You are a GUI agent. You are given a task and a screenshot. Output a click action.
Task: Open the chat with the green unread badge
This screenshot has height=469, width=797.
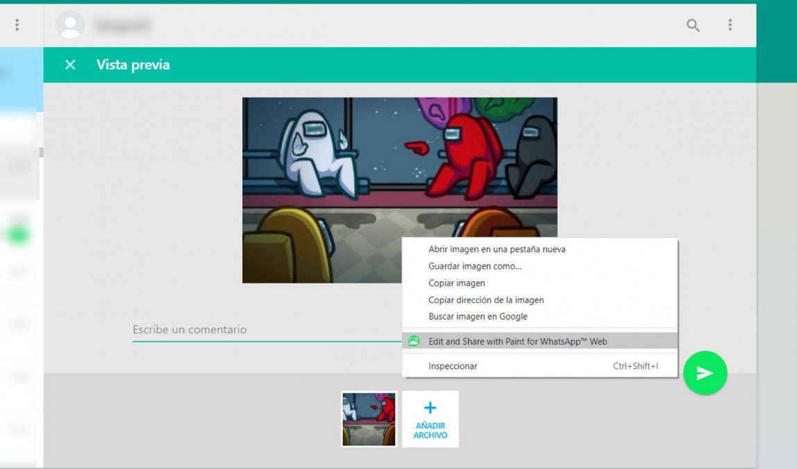coord(18,234)
